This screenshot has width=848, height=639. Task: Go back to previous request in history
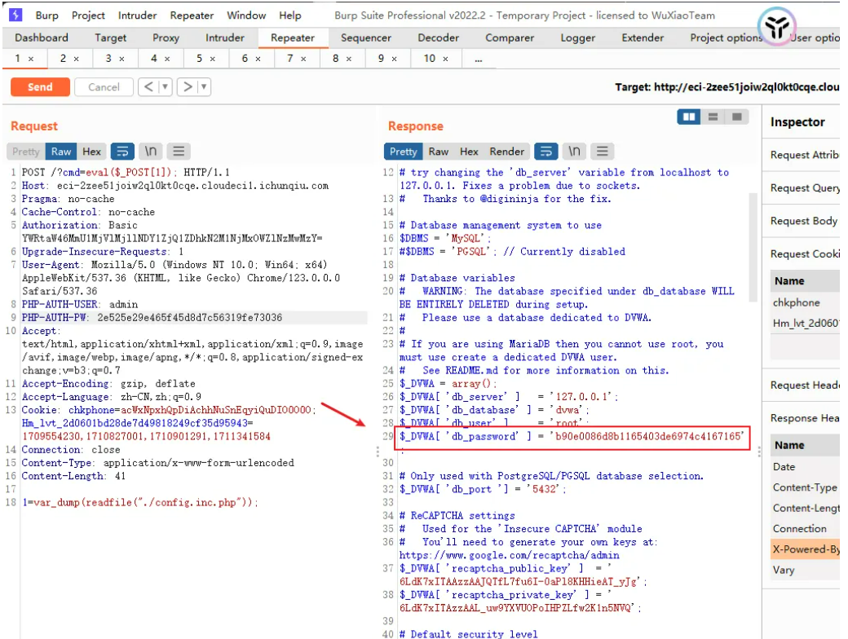(x=148, y=87)
